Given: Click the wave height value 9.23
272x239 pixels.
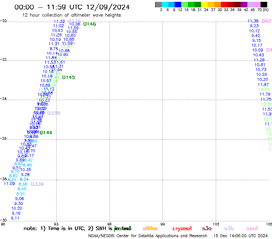Looking at the screenshot, I should click(x=254, y=26).
